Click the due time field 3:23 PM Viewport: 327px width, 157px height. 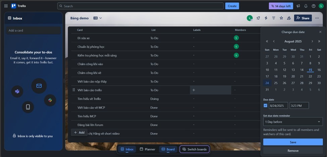click(x=299, y=106)
